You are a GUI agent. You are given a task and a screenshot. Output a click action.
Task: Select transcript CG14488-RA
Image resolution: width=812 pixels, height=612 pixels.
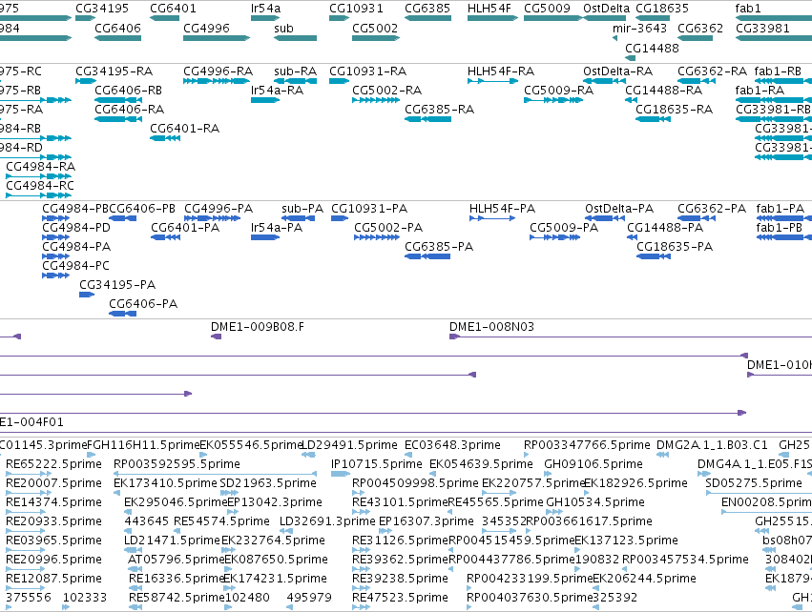pyautogui.click(x=631, y=100)
